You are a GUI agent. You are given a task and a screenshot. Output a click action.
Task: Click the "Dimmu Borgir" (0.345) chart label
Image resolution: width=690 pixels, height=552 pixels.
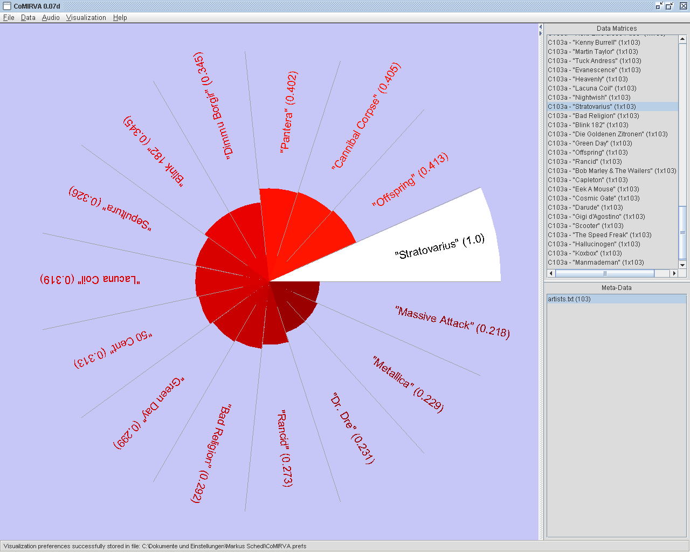coord(213,106)
